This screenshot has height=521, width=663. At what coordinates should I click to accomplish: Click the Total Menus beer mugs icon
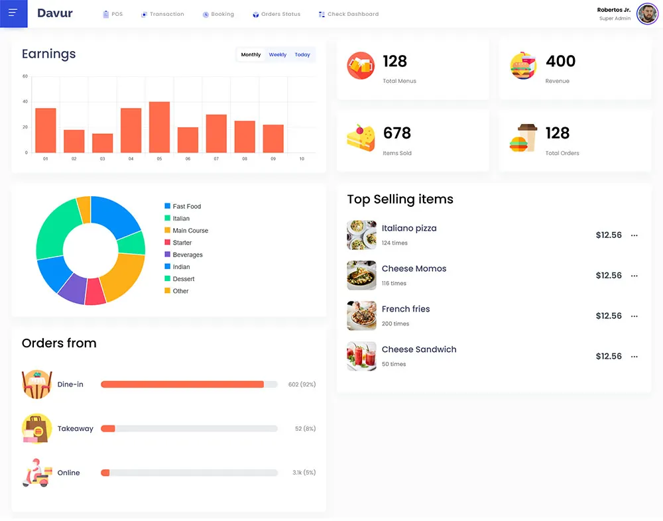pyautogui.click(x=361, y=66)
